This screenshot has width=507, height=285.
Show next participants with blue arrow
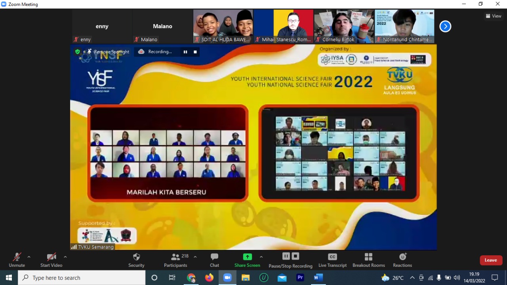point(445,27)
